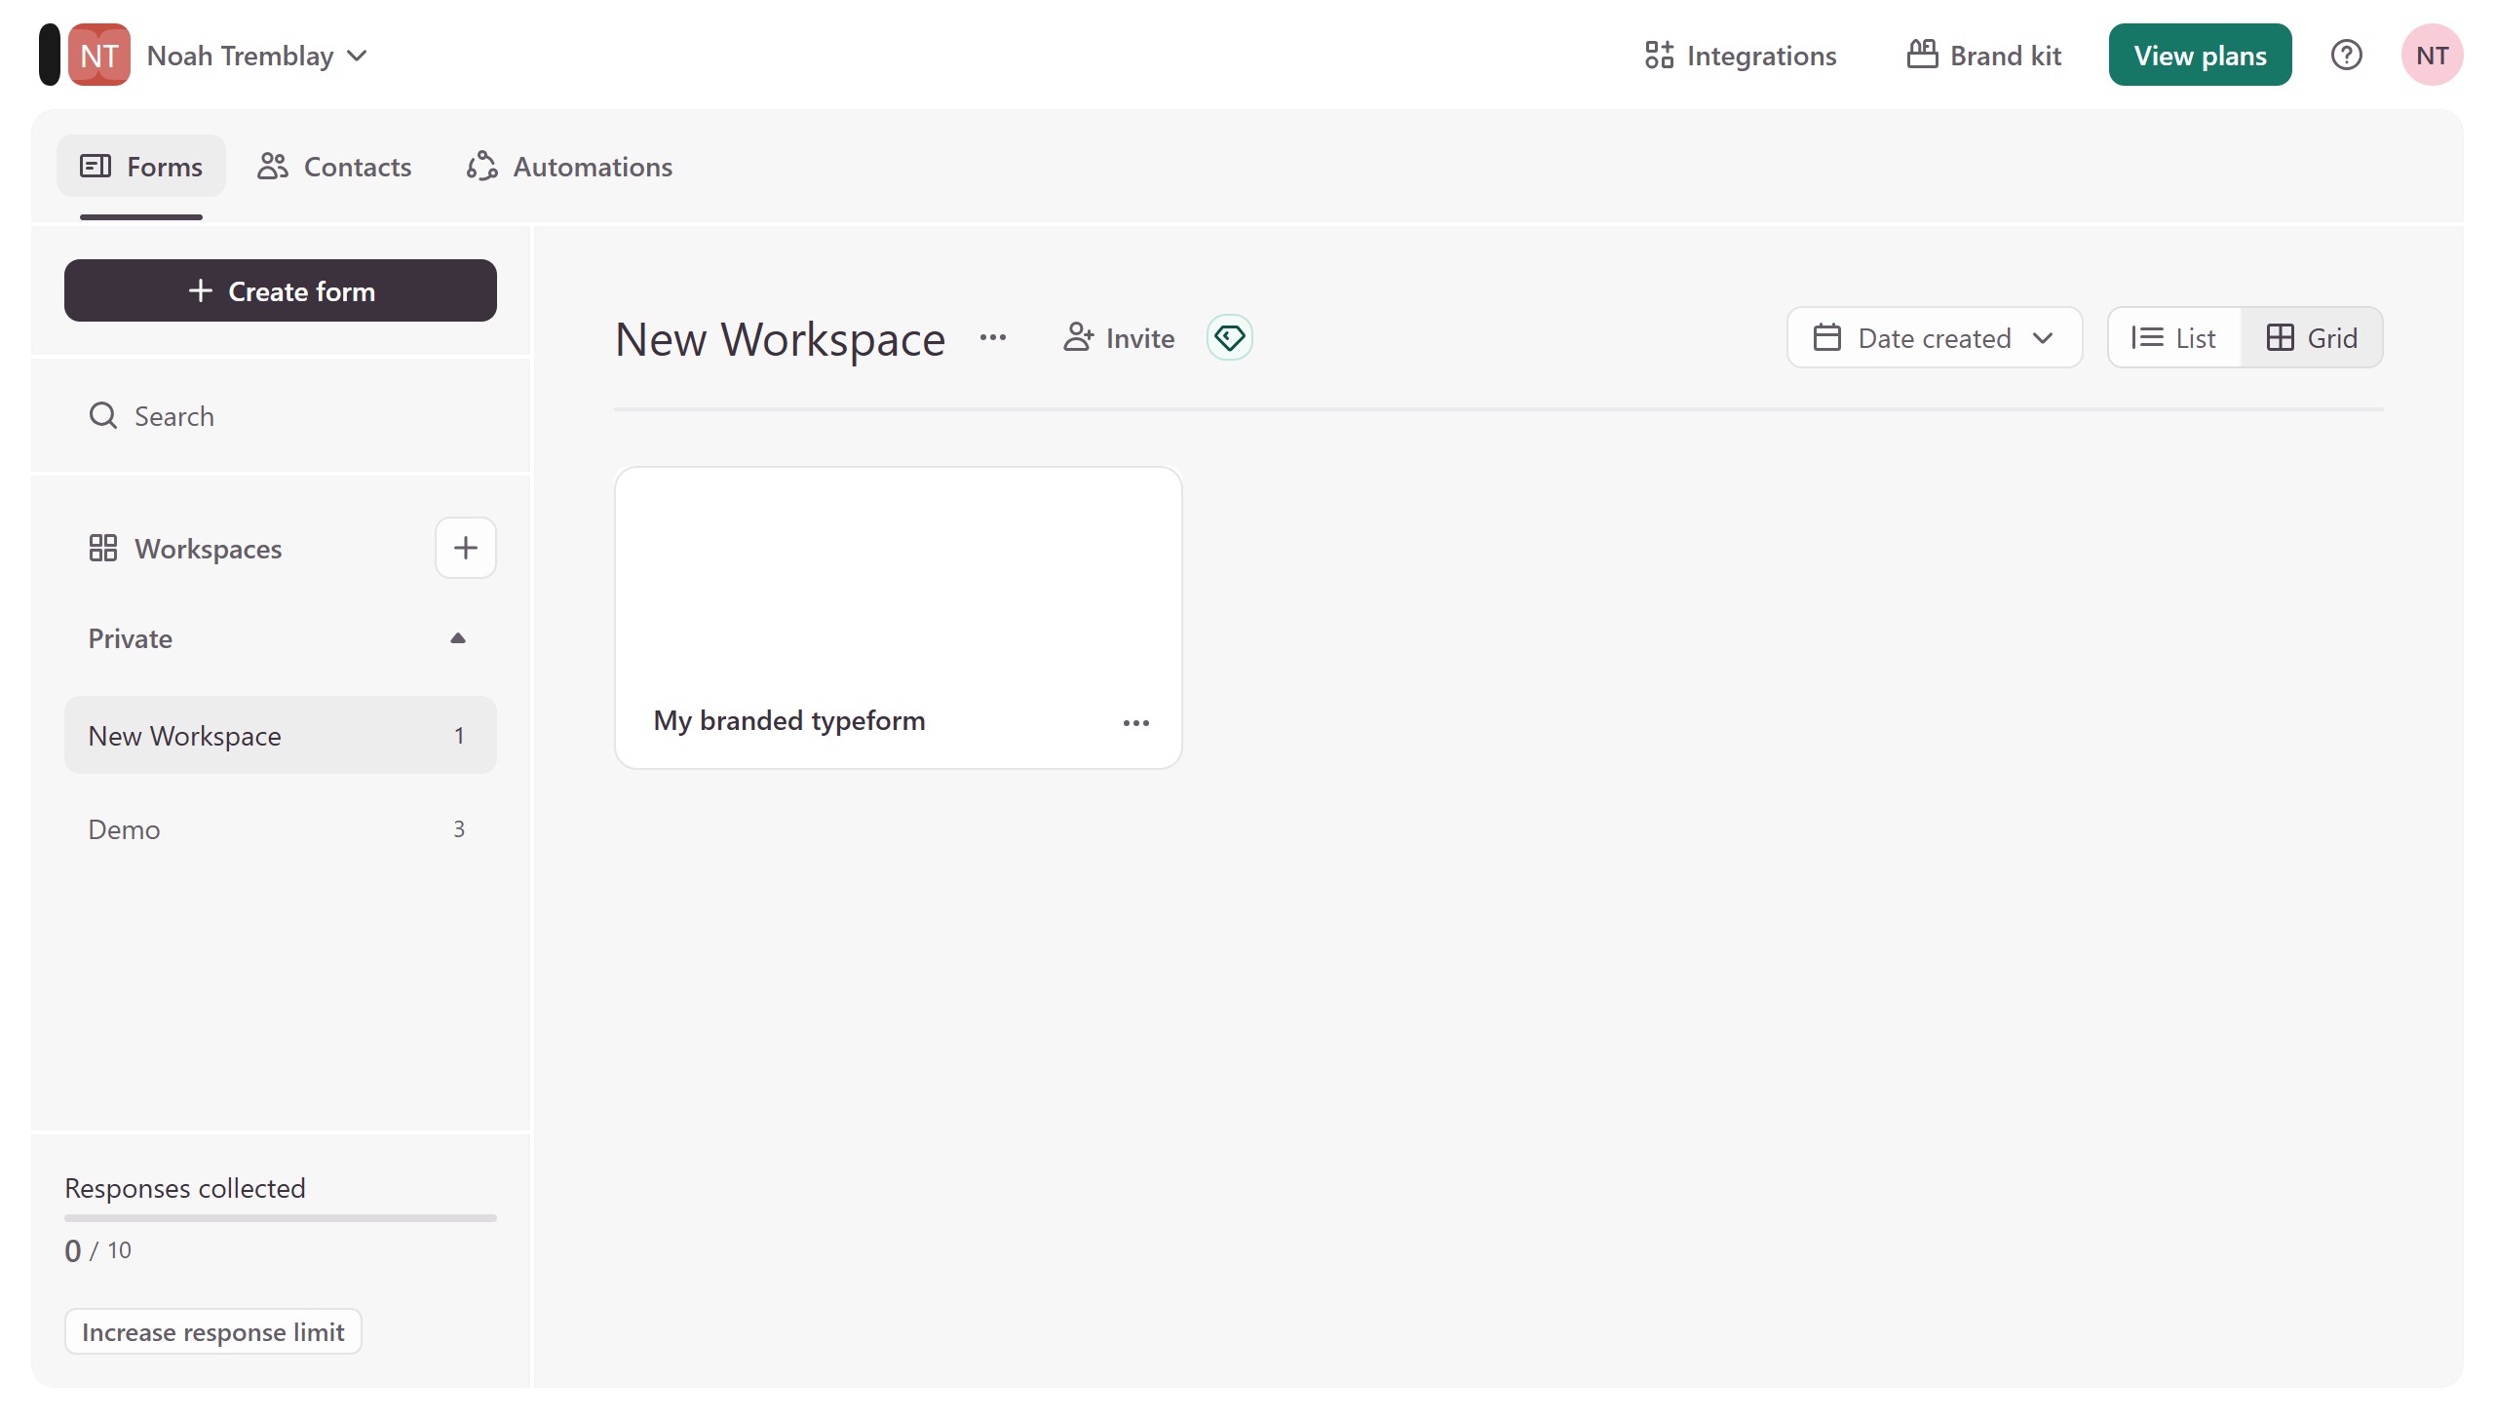
Task: Open the Noah Tremblay account dropdown
Action: pos(257,56)
